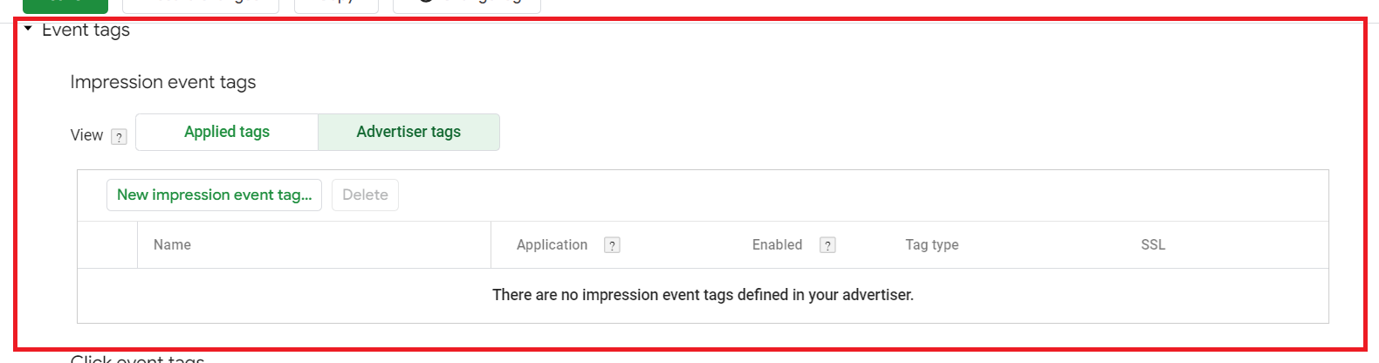Click the Enabled column help icon
The image size is (1379, 363).
click(827, 245)
